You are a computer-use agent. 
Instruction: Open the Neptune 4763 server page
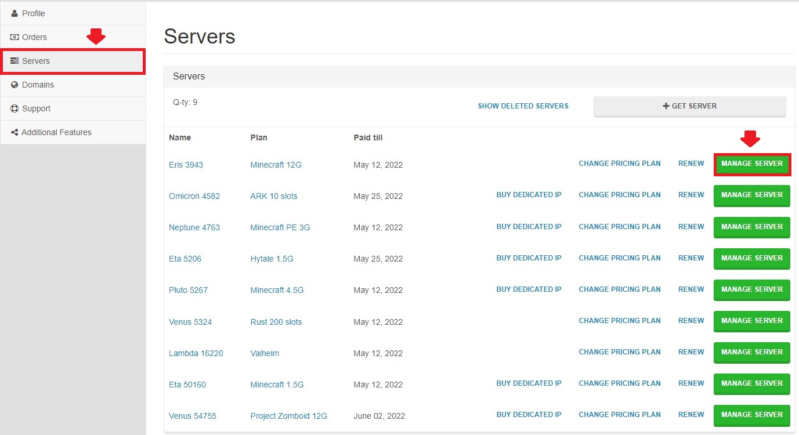coord(194,227)
